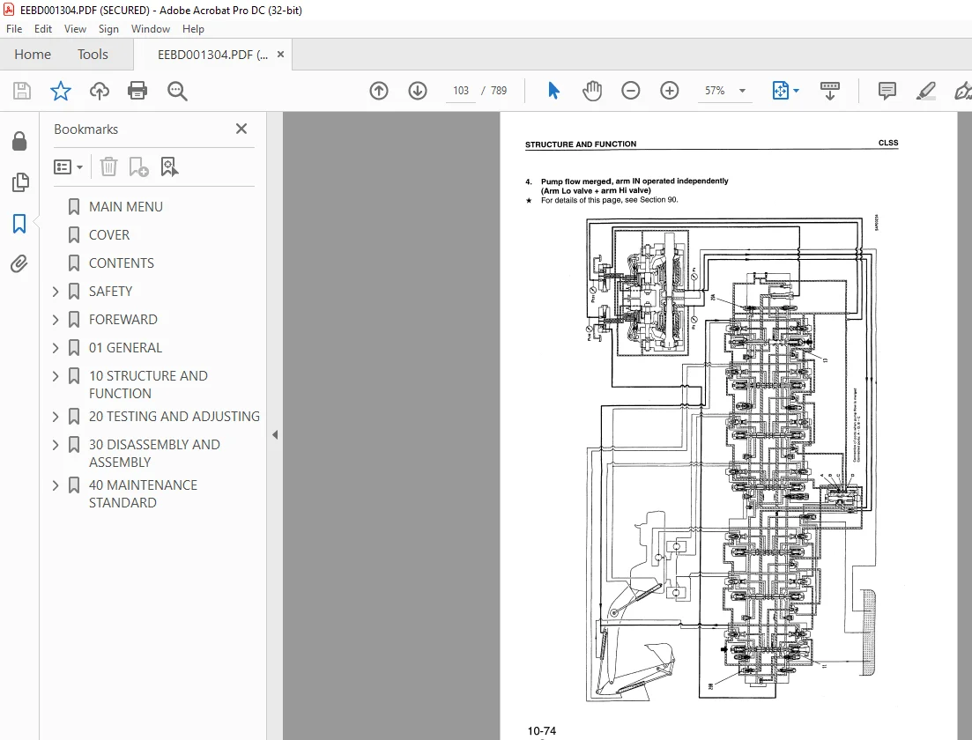Image resolution: width=972 pixels, height=740 pixels.
Task: Open attachments paperclip panel icon
Action: click(19, 264)
